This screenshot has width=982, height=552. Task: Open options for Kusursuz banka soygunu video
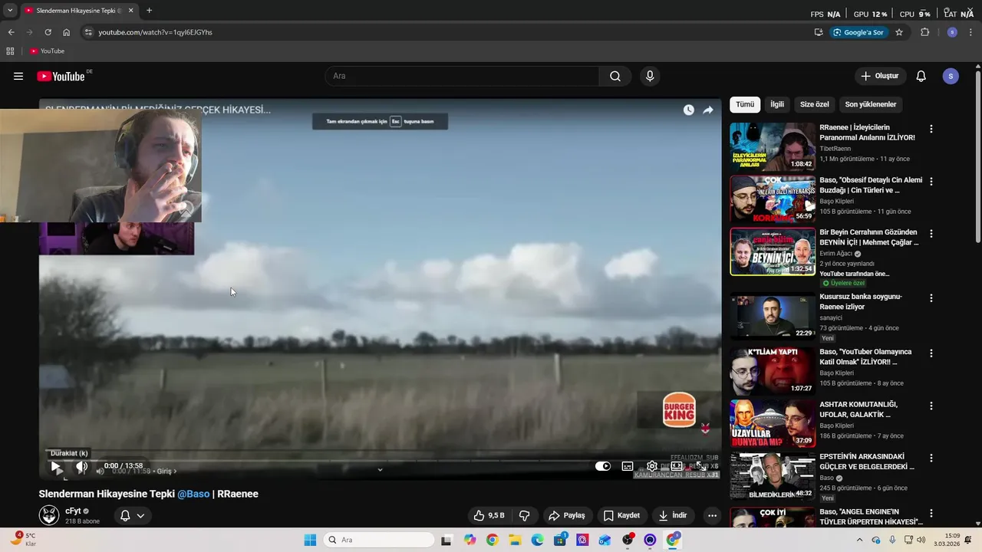click(931, 297)
